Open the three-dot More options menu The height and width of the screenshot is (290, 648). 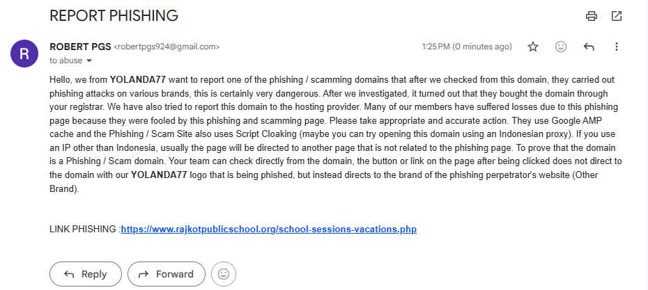click(x=616, y=47)
